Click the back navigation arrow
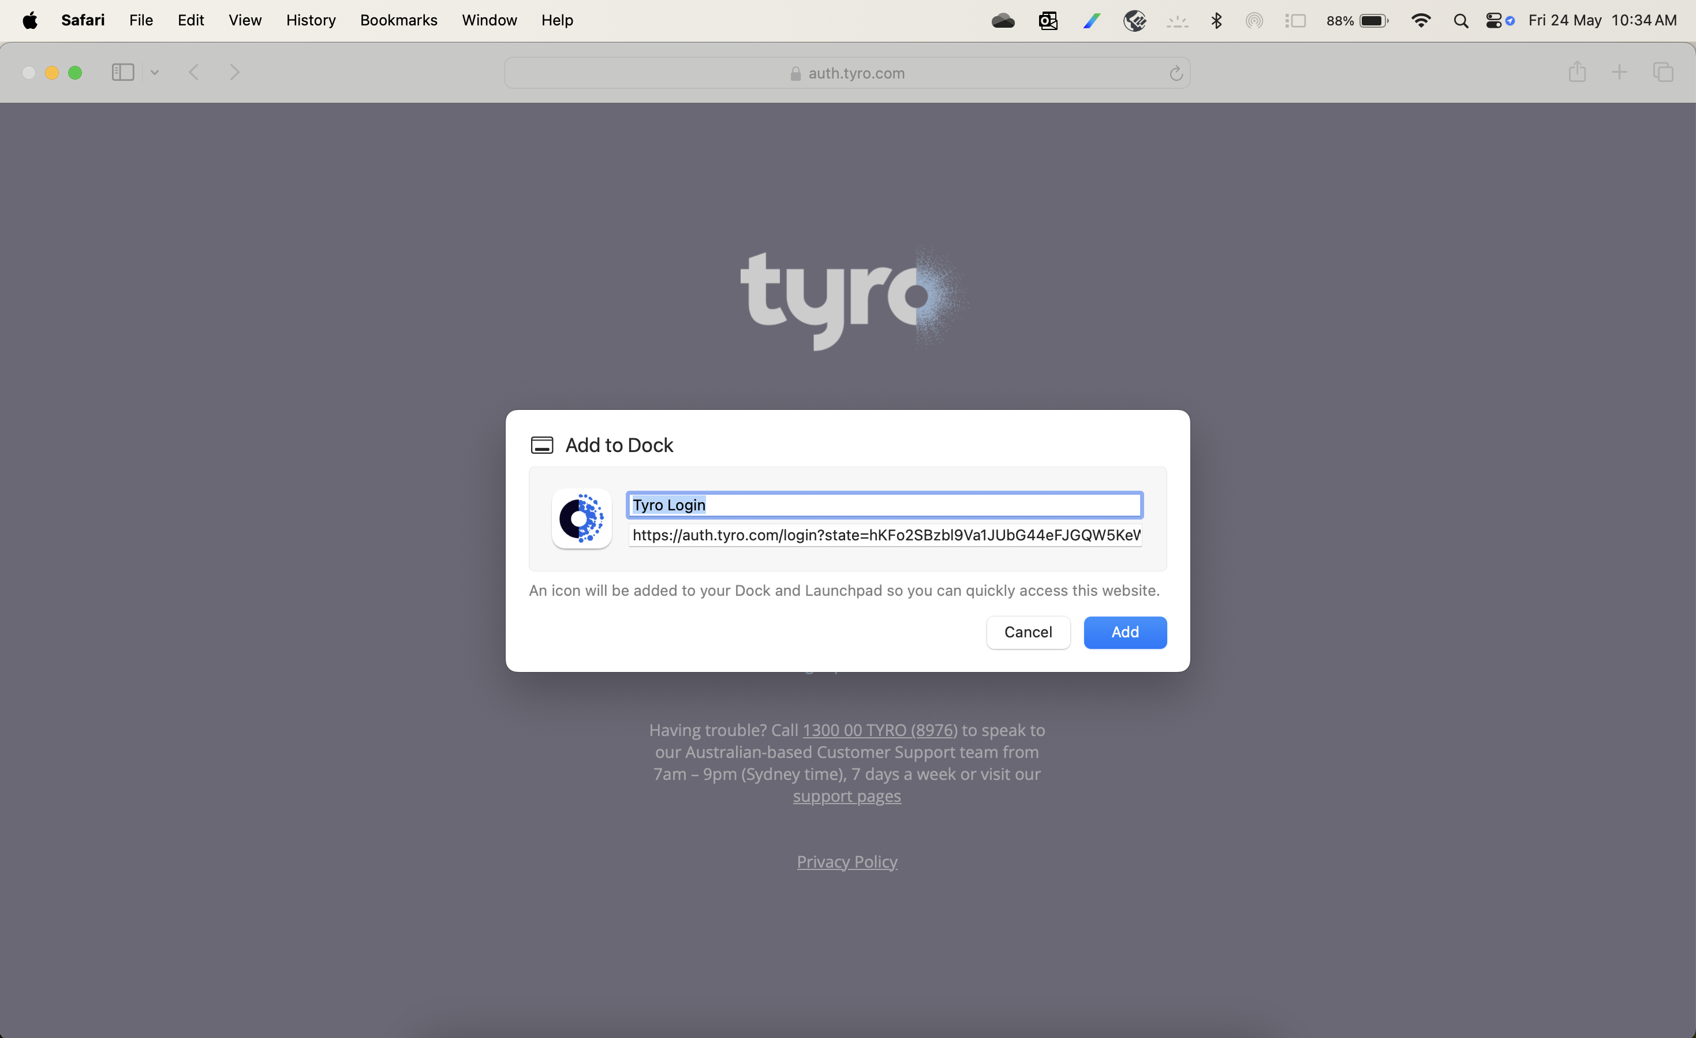The width and height of the screenshot is (1696, 1038). point(194,72)
